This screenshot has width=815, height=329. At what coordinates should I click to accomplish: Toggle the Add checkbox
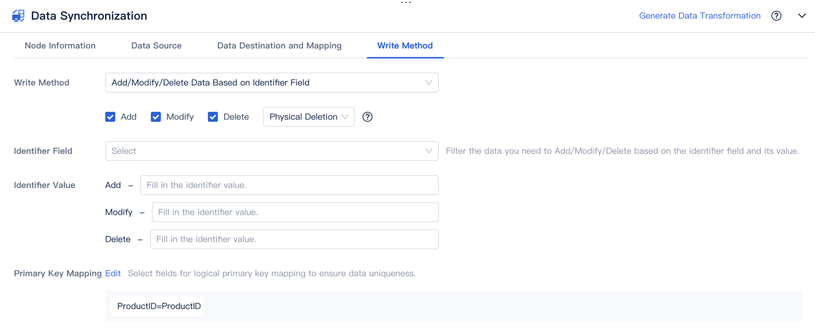[x=110, y=117]
